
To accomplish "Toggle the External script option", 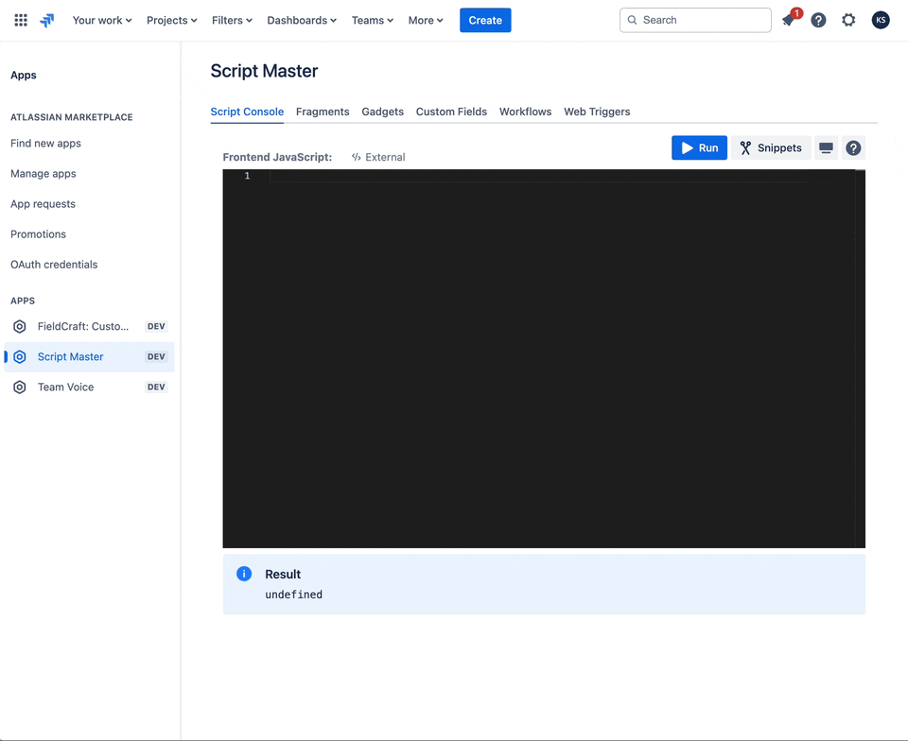I will pyautogui.click(x=378, y=157).
